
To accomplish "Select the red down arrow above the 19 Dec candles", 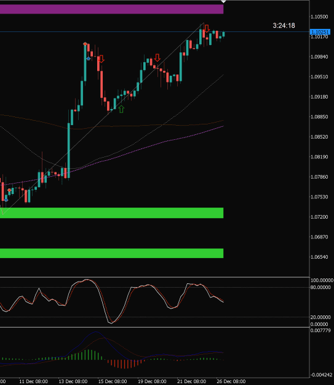I will coord(157,58).
